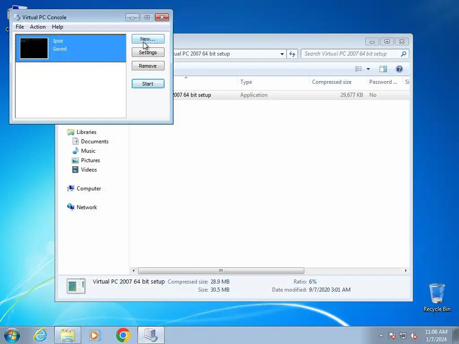Select the Ipxe virtual machine thumbnail
This screenshot has width=459, height=344.
[x=34, y=48]
